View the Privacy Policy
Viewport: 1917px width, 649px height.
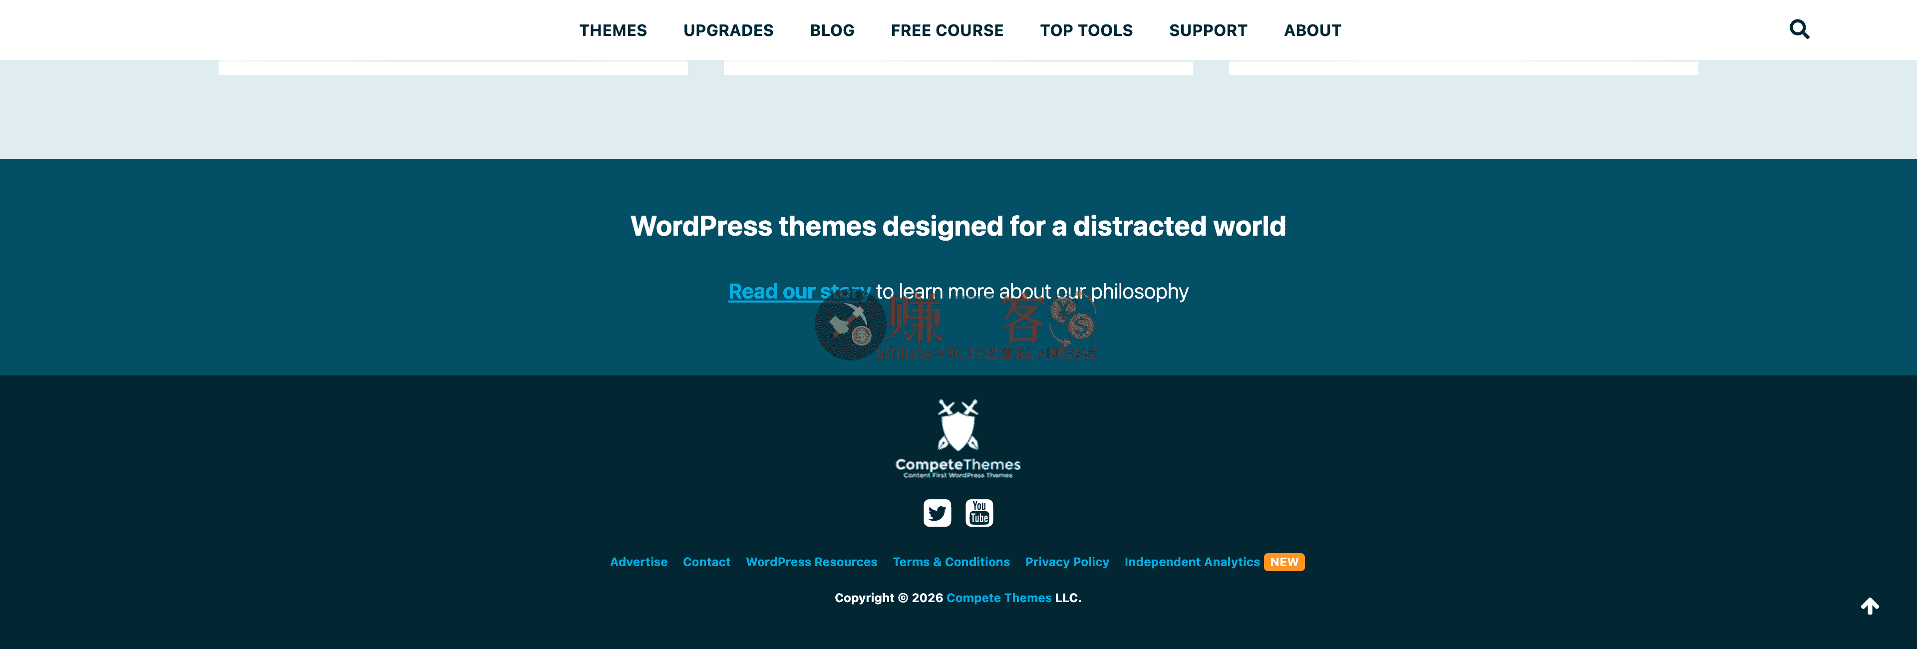pyautogui.click(x=1067, y=562)
